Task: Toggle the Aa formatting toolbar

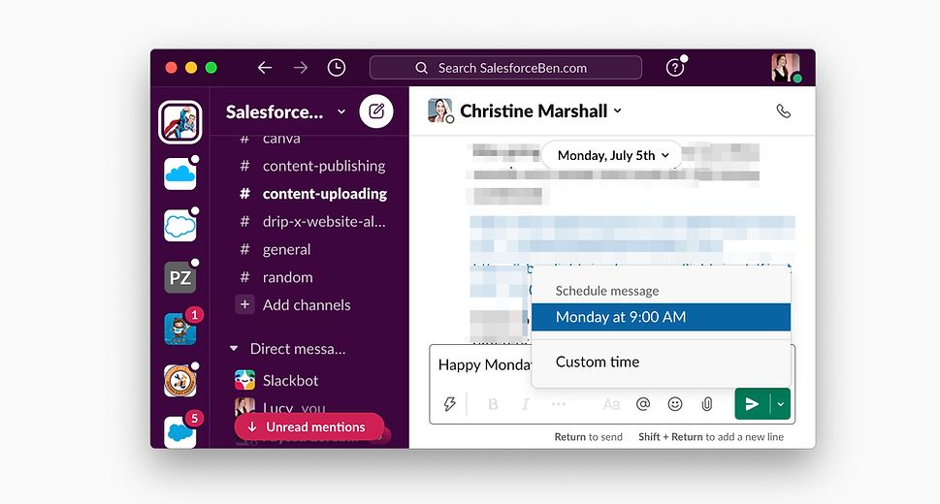Action: pos(611,404)
